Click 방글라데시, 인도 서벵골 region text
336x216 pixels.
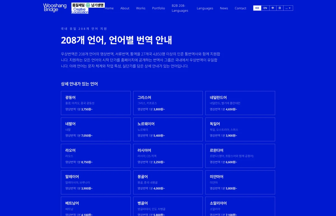pyautogui.click(x=151, y=209)
